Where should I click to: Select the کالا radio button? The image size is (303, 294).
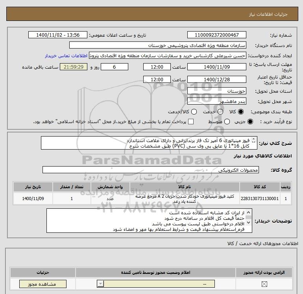pyautogui.click(x=241, y=112)
